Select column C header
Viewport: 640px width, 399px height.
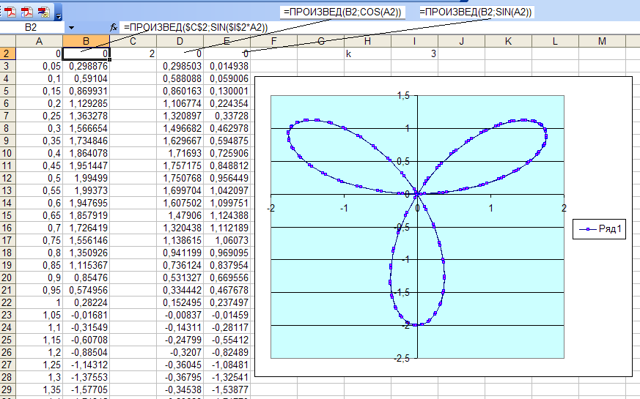tap(133, 41)
